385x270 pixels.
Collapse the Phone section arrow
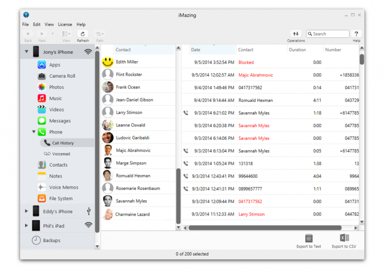(34, 132)
